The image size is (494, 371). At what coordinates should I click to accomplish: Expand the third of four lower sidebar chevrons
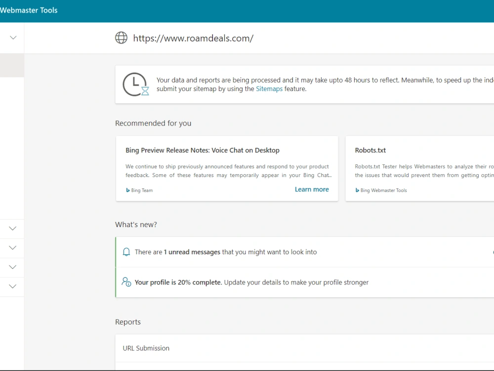point(13,267)
